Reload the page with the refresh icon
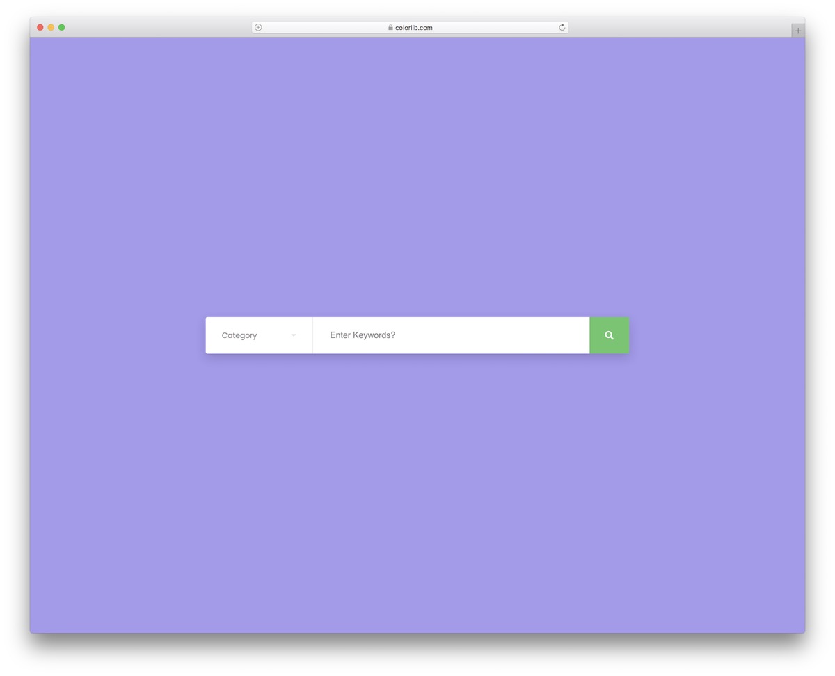835x676 pixels. point(562,27)
